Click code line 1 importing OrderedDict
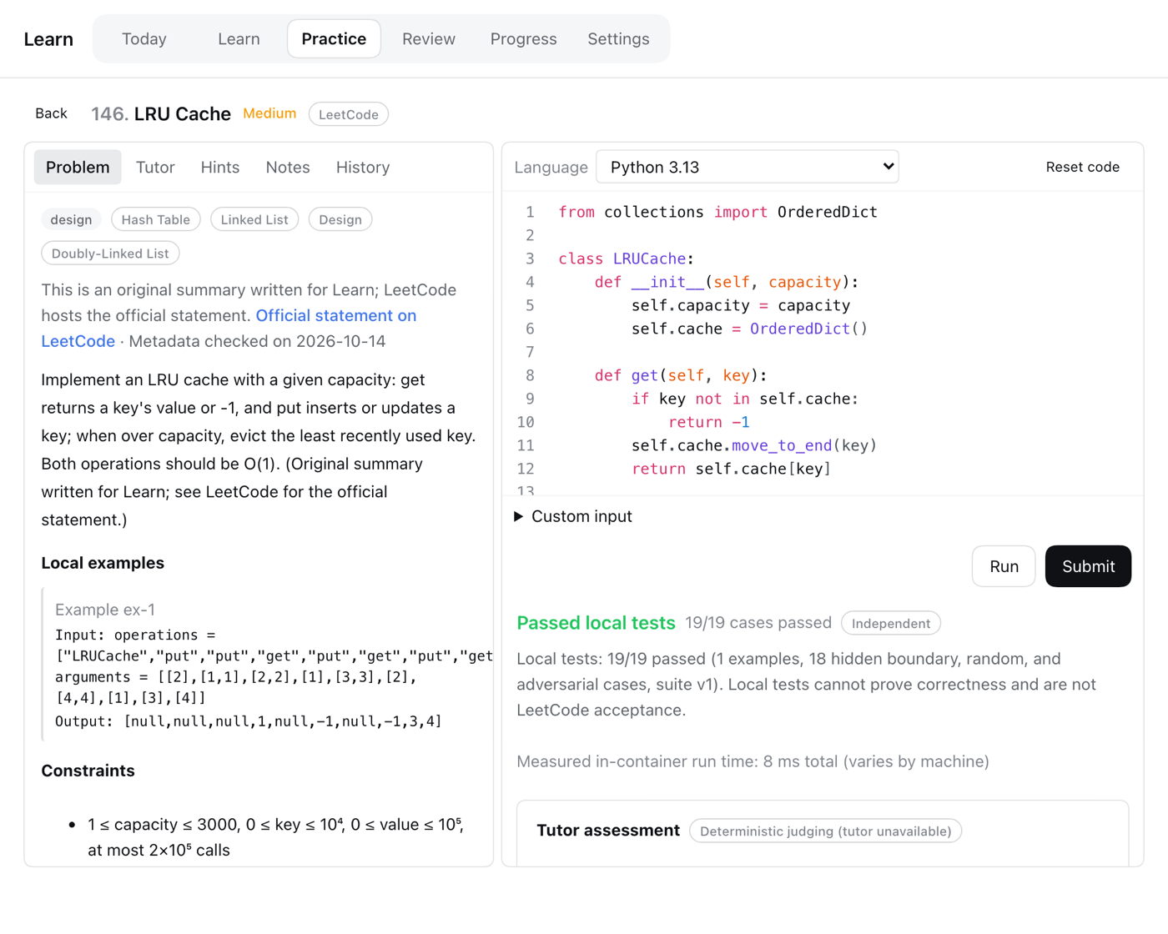 point(717,212)
